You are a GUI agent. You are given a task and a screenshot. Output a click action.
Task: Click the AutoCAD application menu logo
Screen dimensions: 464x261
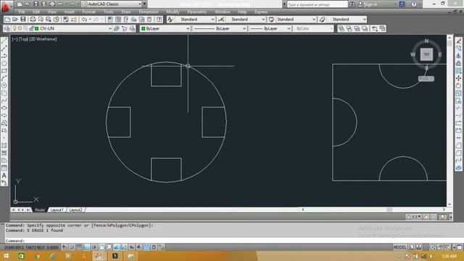5,7
